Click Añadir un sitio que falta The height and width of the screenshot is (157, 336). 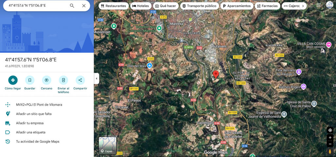(x=33, y=114)
